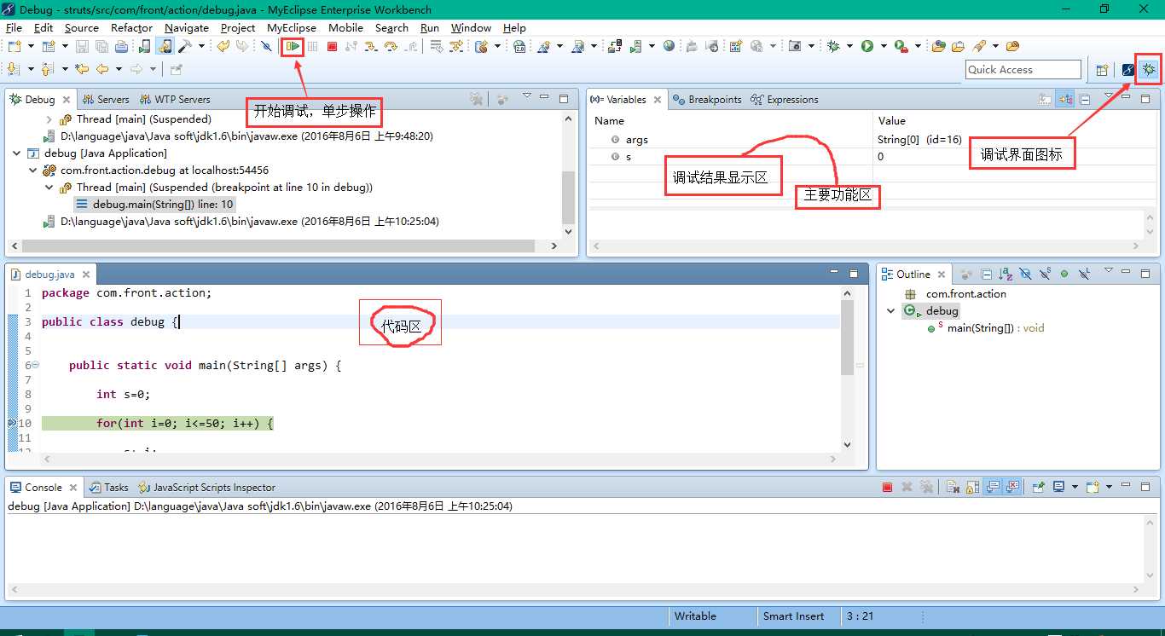
Task: Click the Skip All Breakpoints icon
Action: click(266, 46)
